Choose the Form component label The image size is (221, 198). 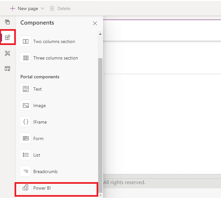[38, 139]
